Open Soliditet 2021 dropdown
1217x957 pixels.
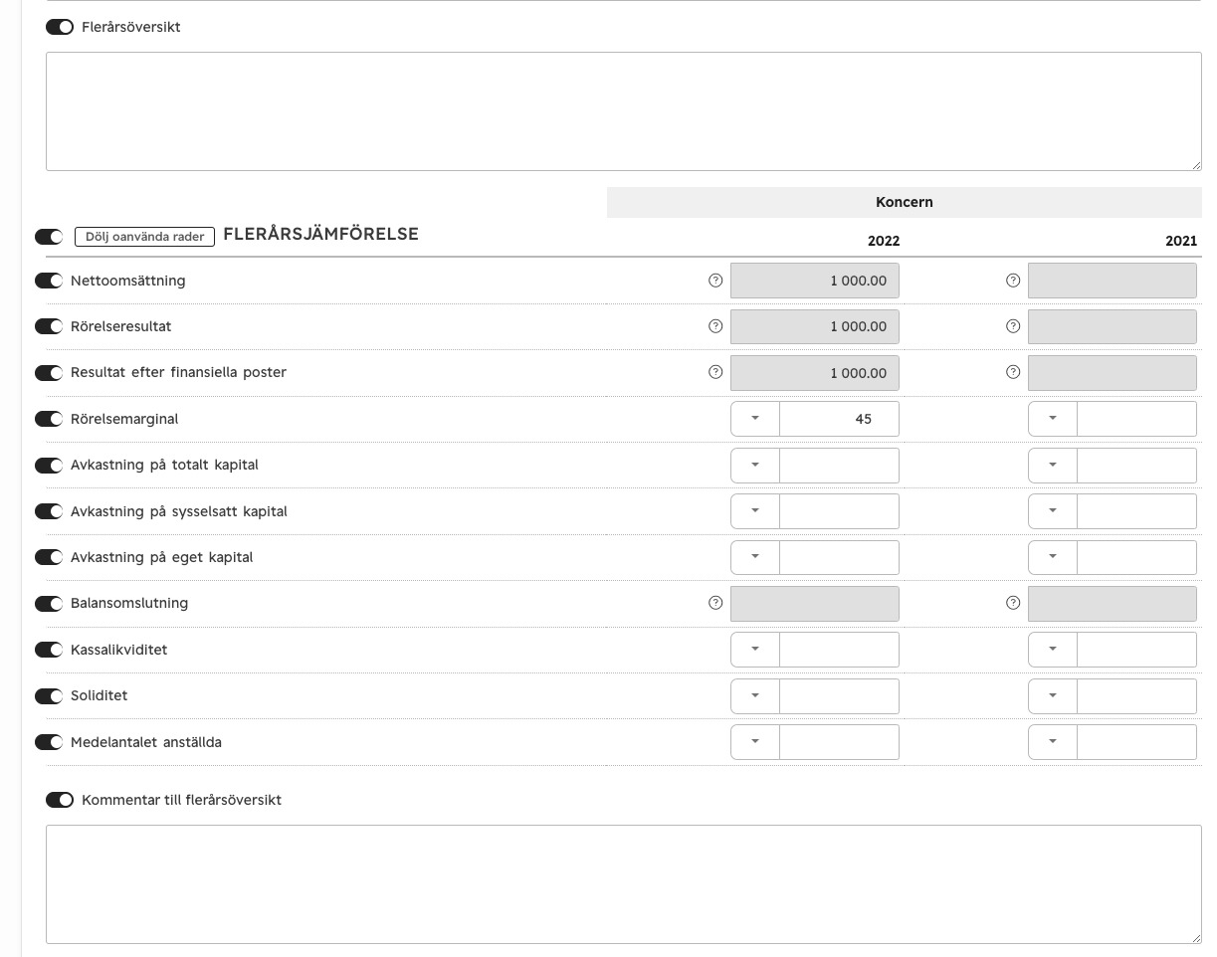point(1053,695)
